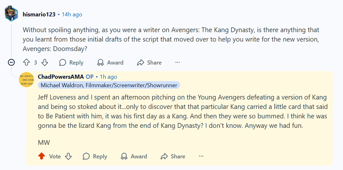Screen dimensions: 343x170
Task: Reply to hismario123's comment
Action: pyautogui.click(x=71, y=62)
